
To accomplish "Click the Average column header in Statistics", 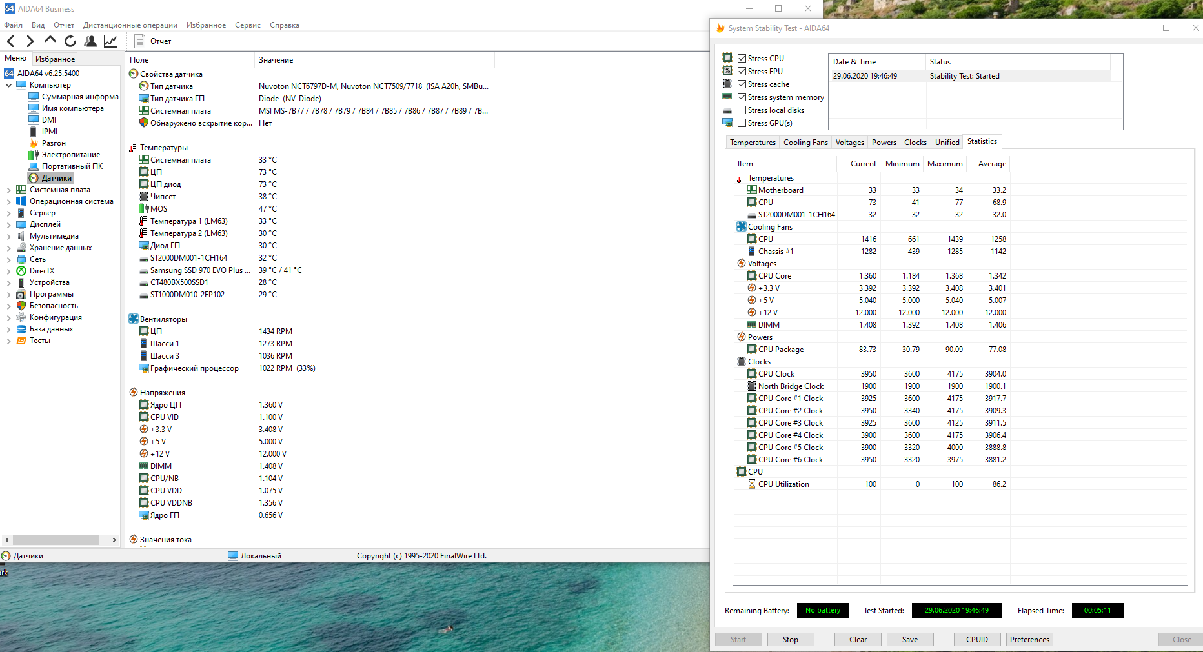I will pos(987,164).
